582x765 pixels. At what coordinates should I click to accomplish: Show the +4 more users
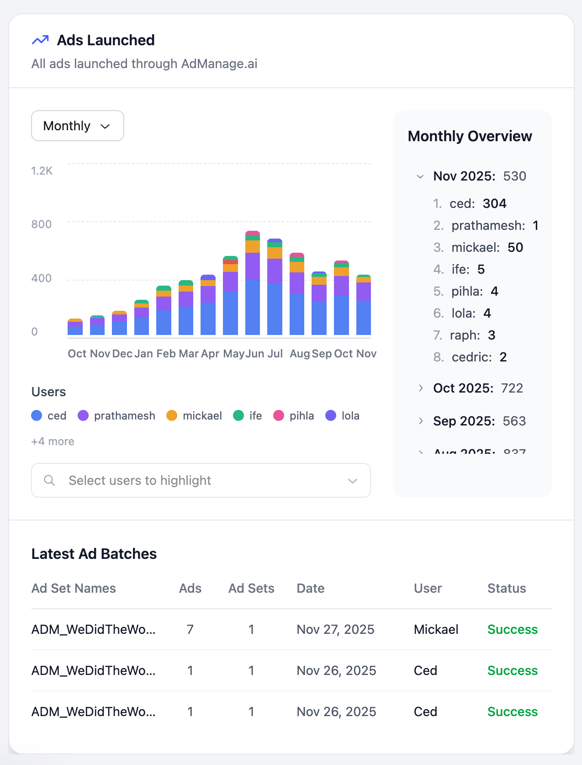point(53,441)
